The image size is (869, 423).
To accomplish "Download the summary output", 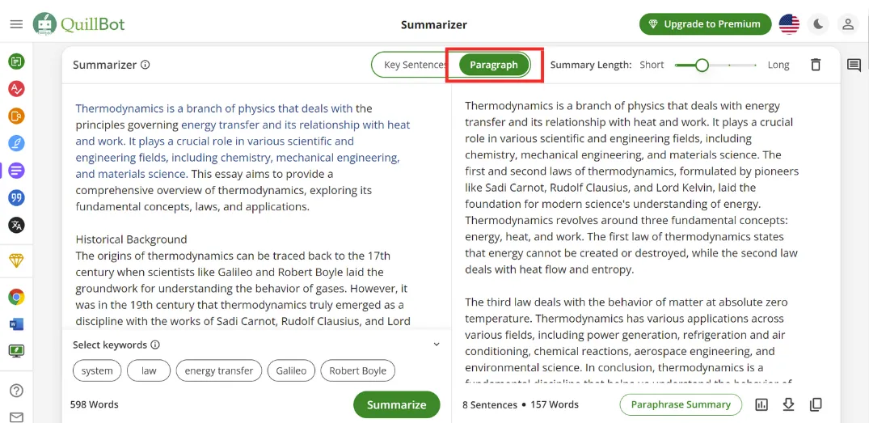I will pyautogui.click(x=788, y=404).
